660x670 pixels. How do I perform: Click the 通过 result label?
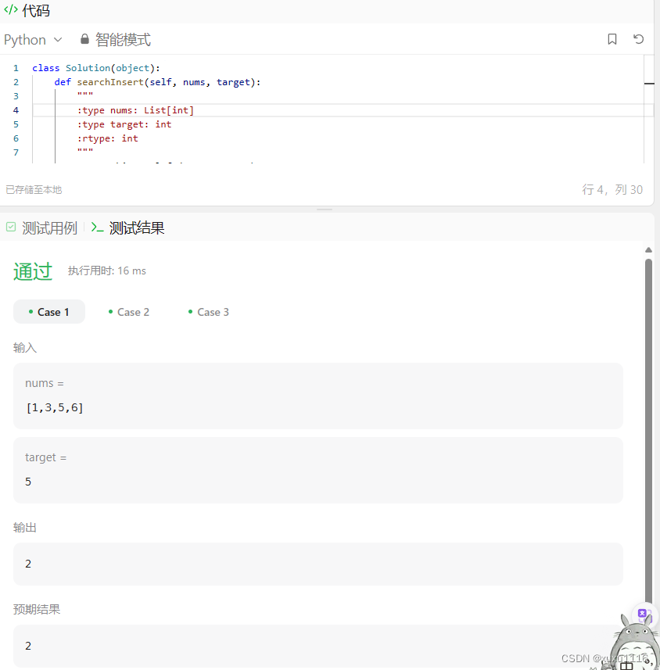[x=33, y=270]
